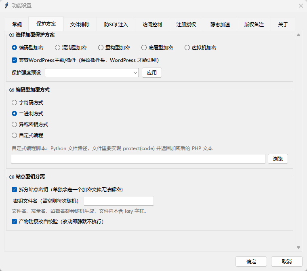This screenshot has width=307, height=271.
Task: Click the ① 选择加密保护方案 section heading
Action: coord(32,35)
